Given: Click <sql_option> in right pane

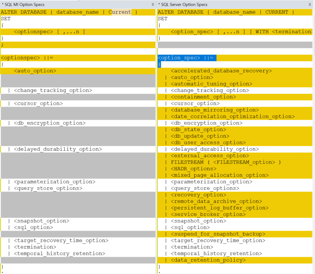Looking at the screenshot, I should click(191, 228).
